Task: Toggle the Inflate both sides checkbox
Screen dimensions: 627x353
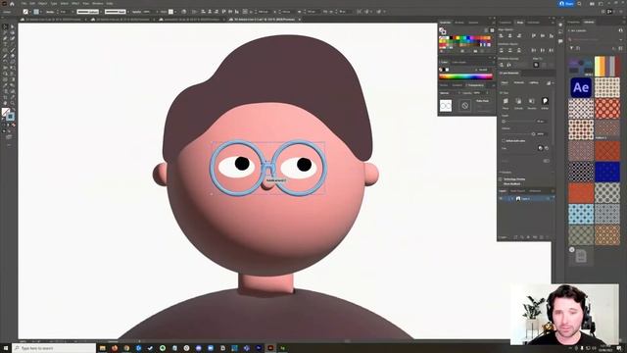Action: click(504, 141)
